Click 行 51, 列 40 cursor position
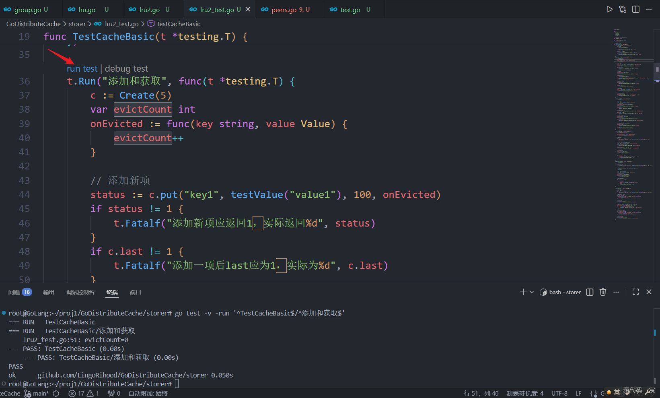Viewport: 660px width, 398px height. tap(481, 393)
